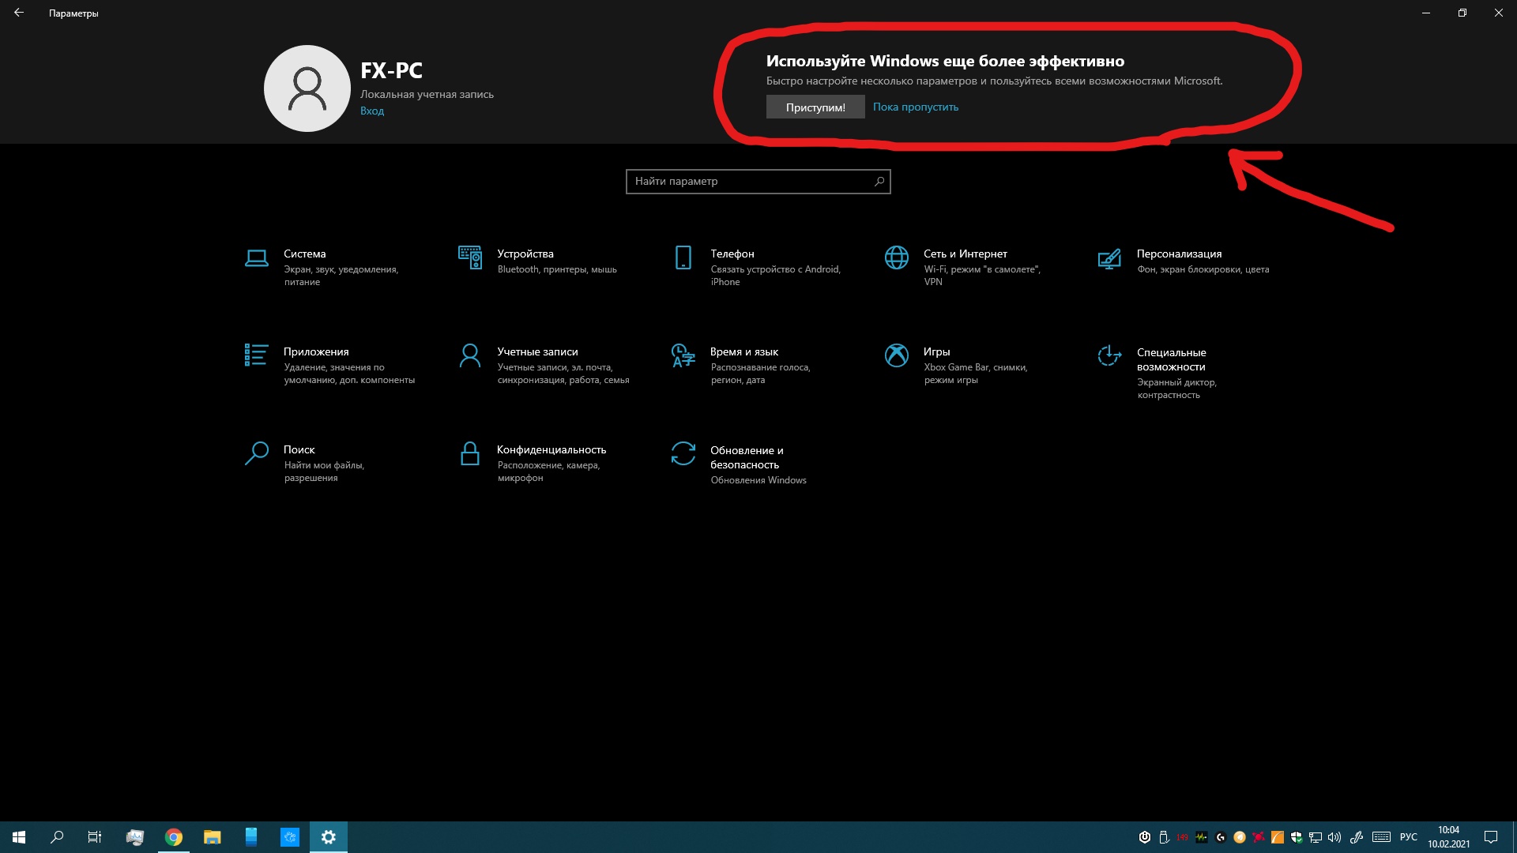Click the Система category title text

click(x=305, y=254)
